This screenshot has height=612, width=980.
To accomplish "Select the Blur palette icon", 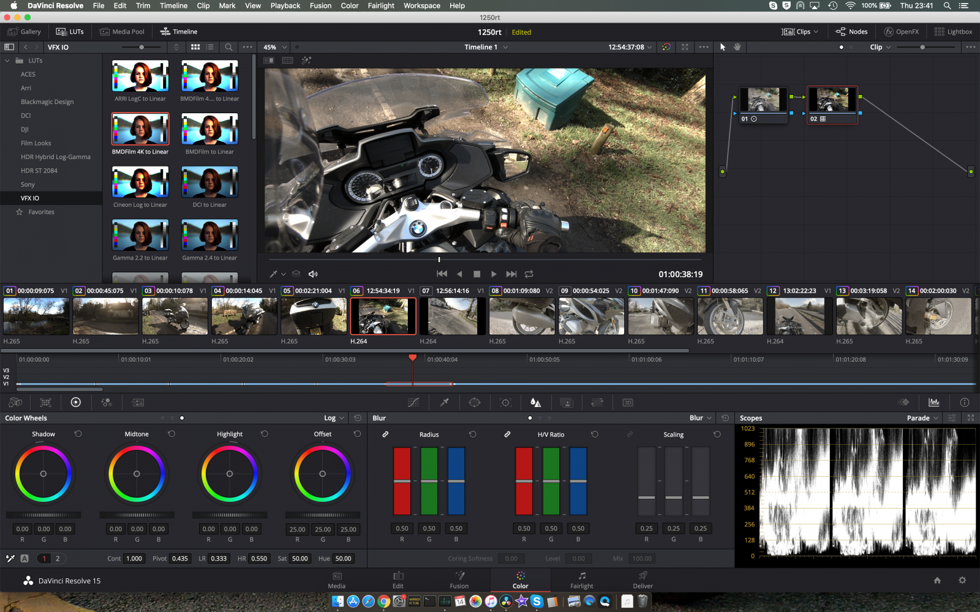I will point(535,402).
